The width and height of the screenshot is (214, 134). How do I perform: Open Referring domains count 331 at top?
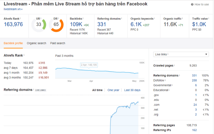coord(102,24)
